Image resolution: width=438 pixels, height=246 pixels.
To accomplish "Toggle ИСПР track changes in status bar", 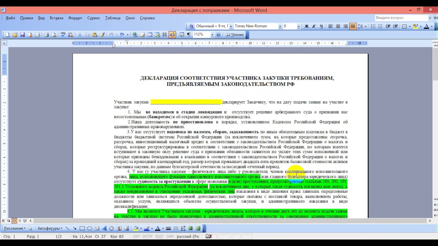I will [147, 236].
